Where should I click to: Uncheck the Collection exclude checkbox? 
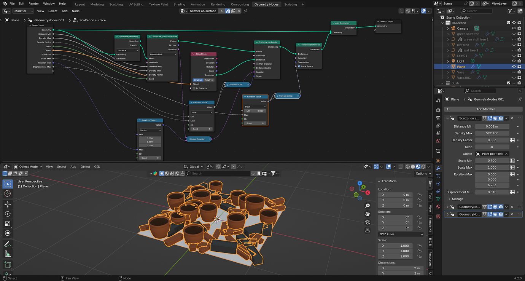coord(509,23)
